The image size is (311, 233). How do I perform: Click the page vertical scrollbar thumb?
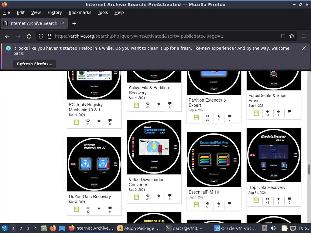[309, 170]
